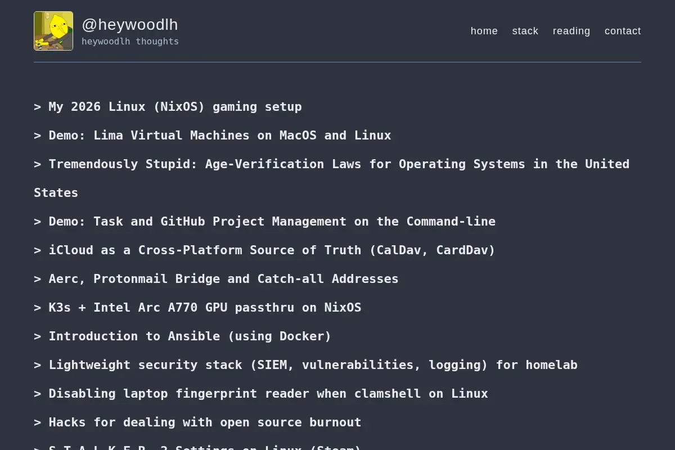Read Disabling laptop fingerprint reader post
The width and height of the screenshot is (675, 450).
pyautogui.click(x=268, y=394)
